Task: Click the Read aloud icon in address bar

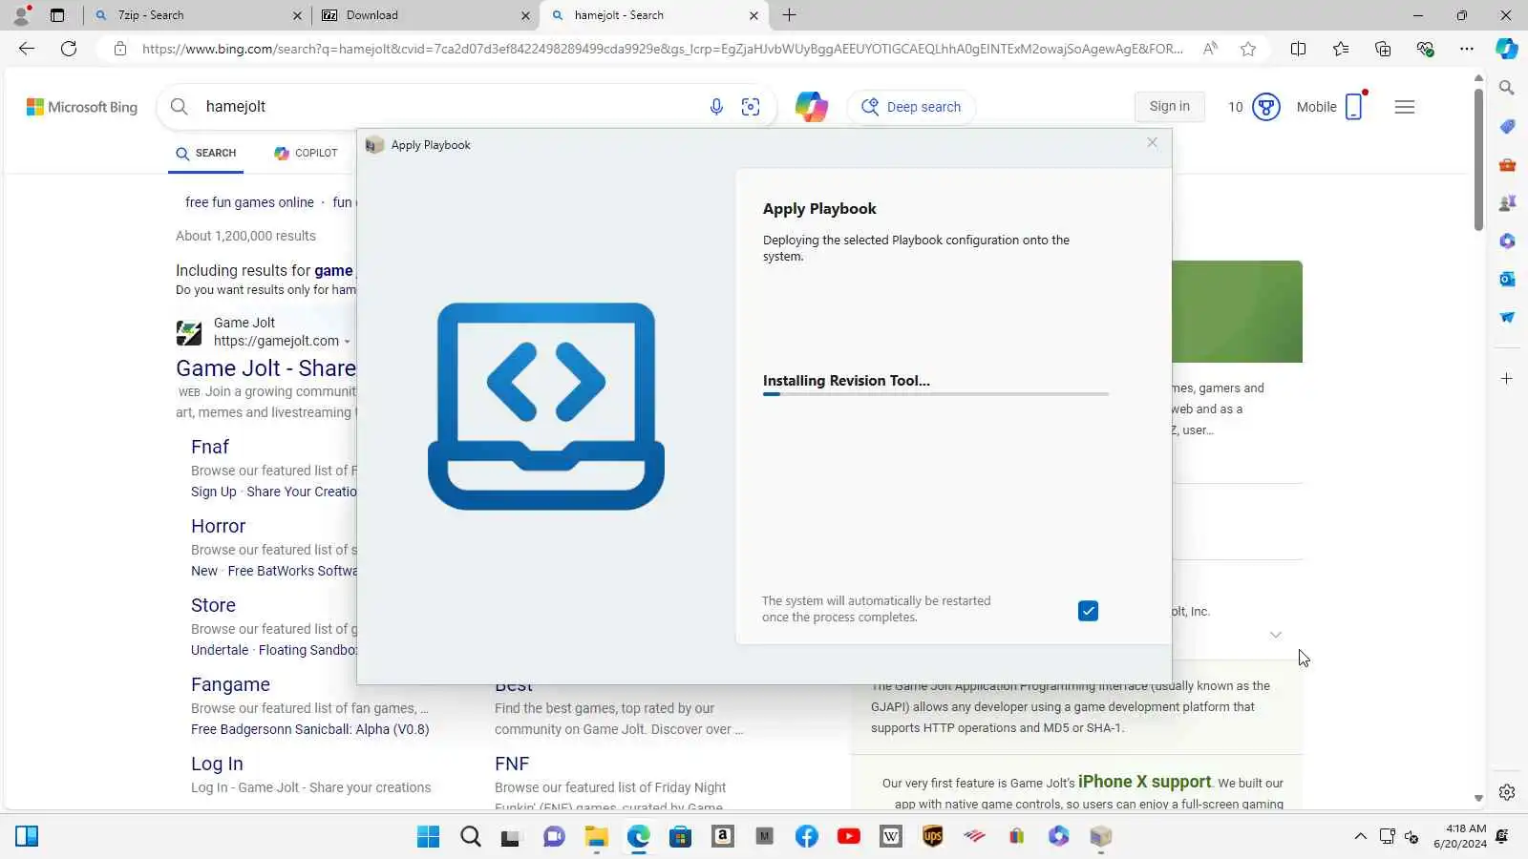Action: coord(1210,49)
